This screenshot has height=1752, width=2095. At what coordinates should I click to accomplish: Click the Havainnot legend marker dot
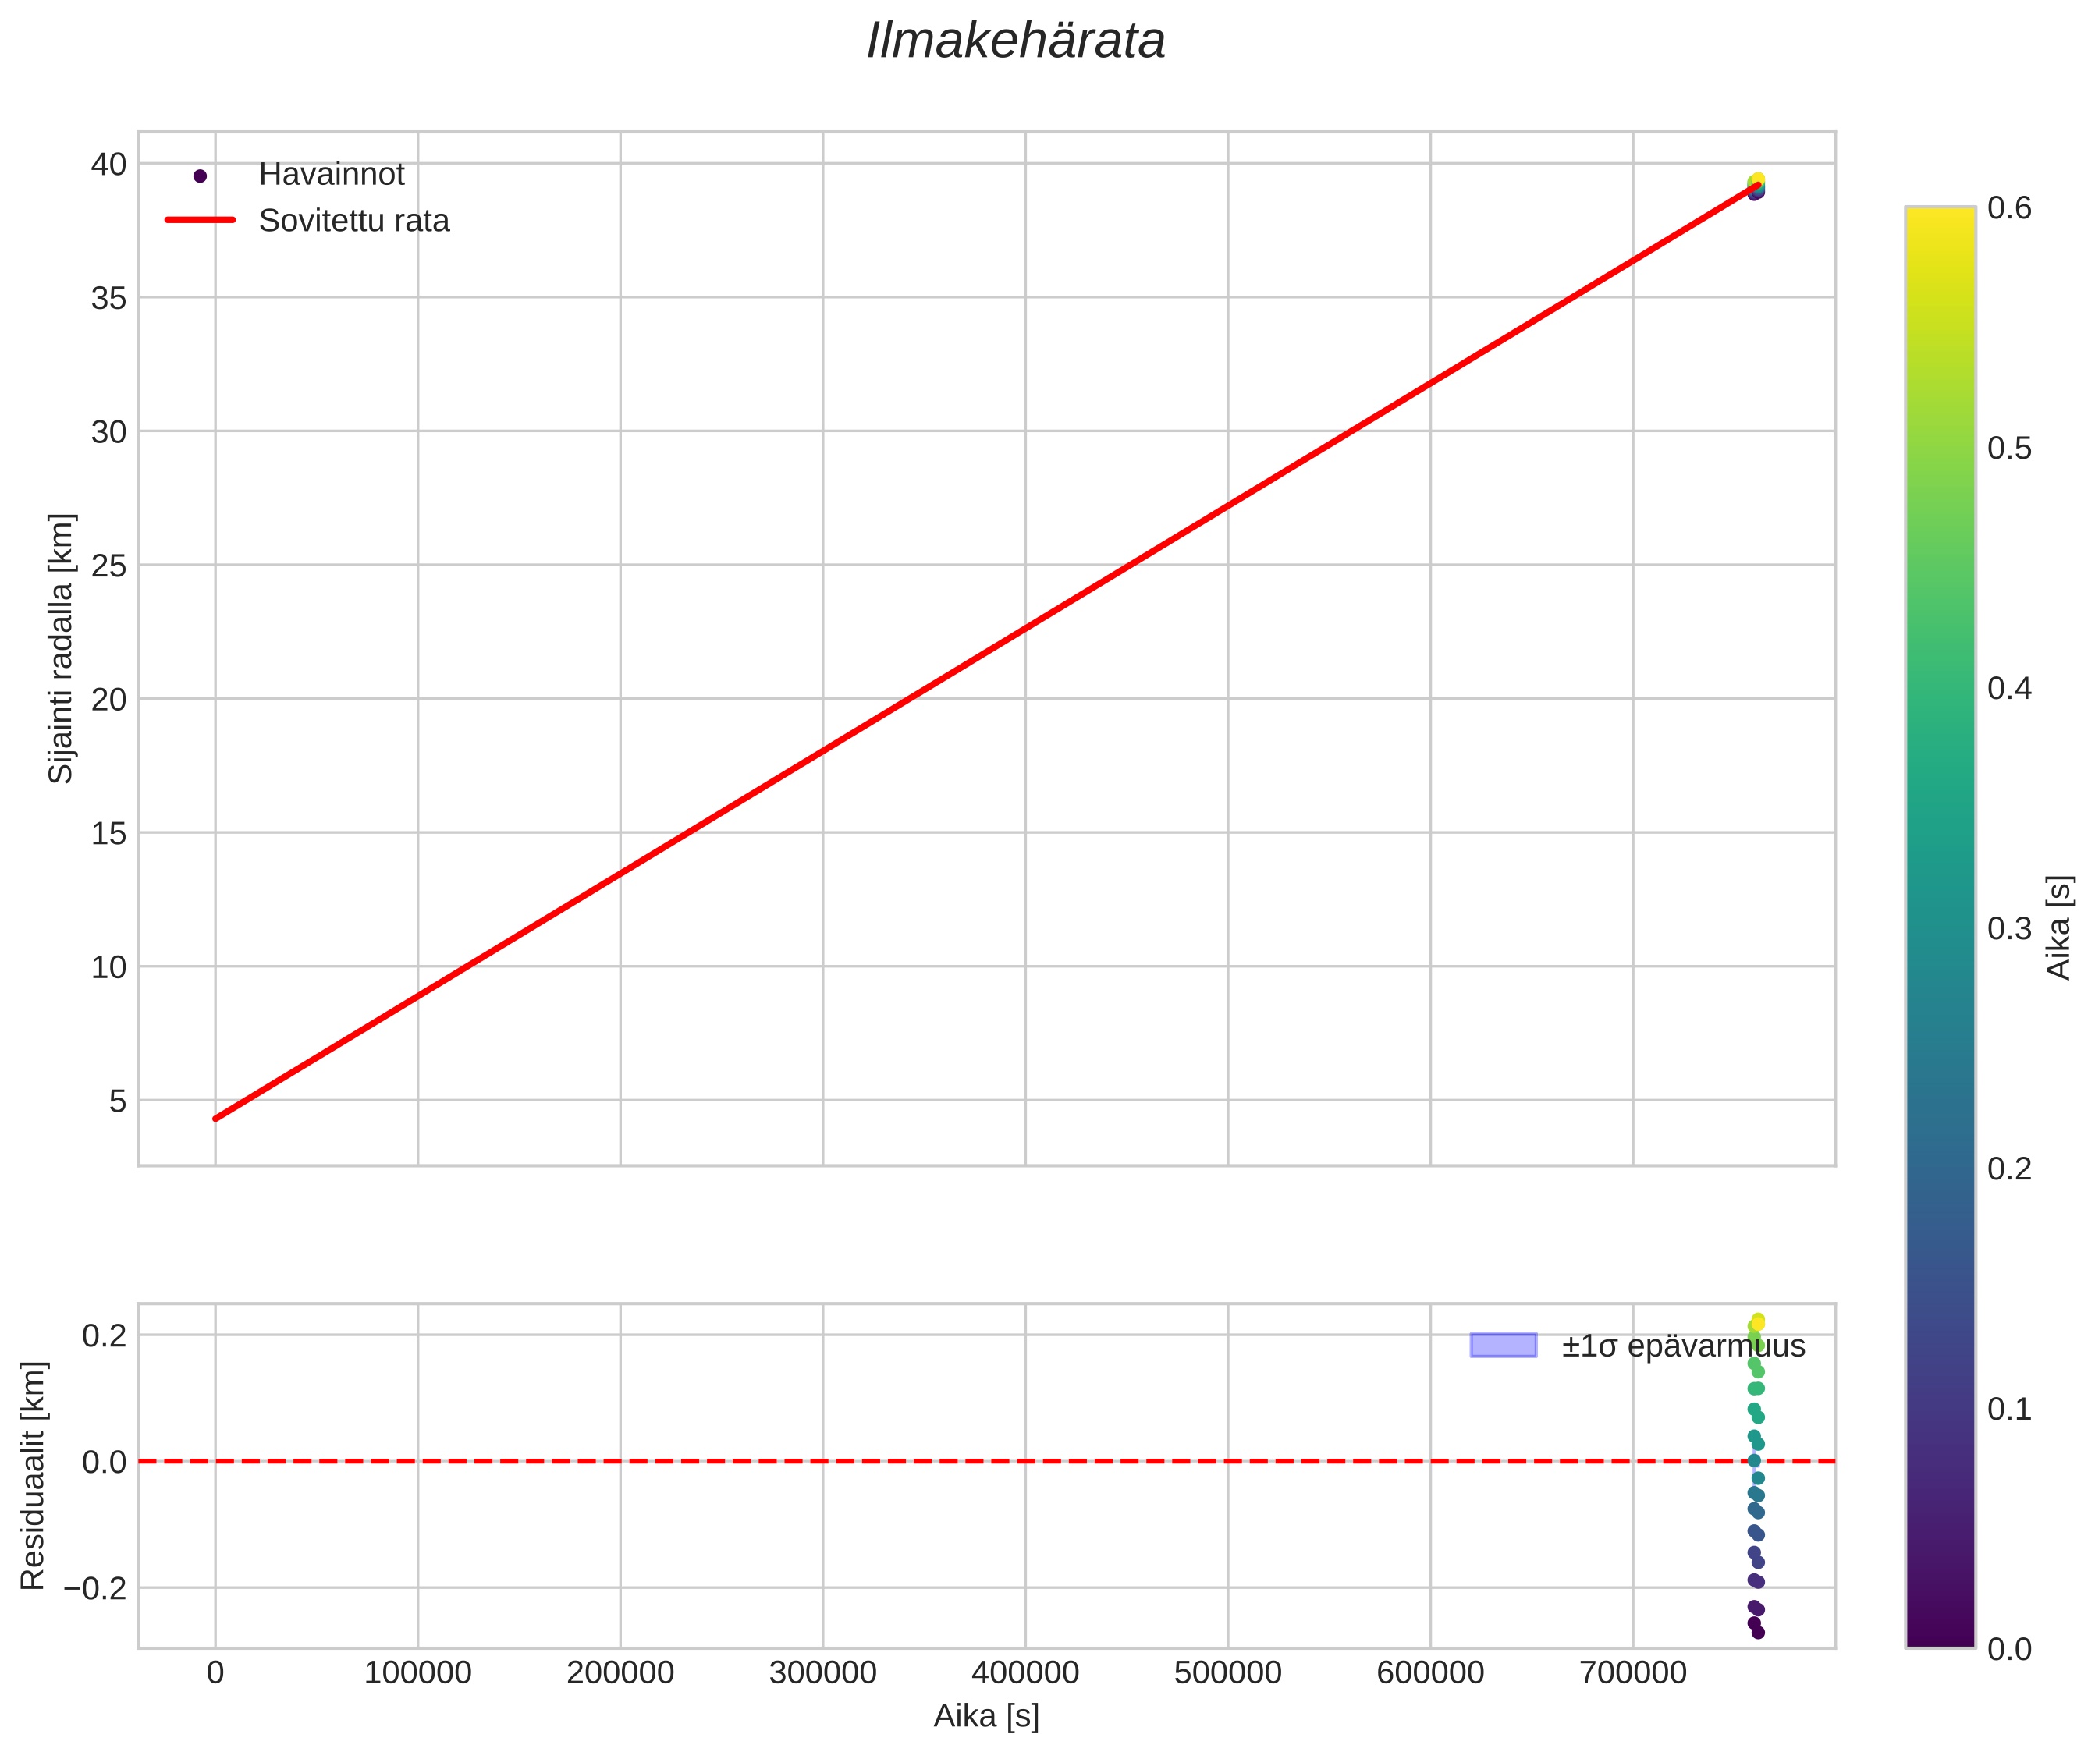[200, 176]
